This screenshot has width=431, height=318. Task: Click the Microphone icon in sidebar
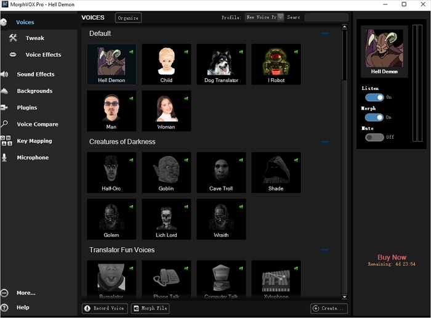coord(4,157)
